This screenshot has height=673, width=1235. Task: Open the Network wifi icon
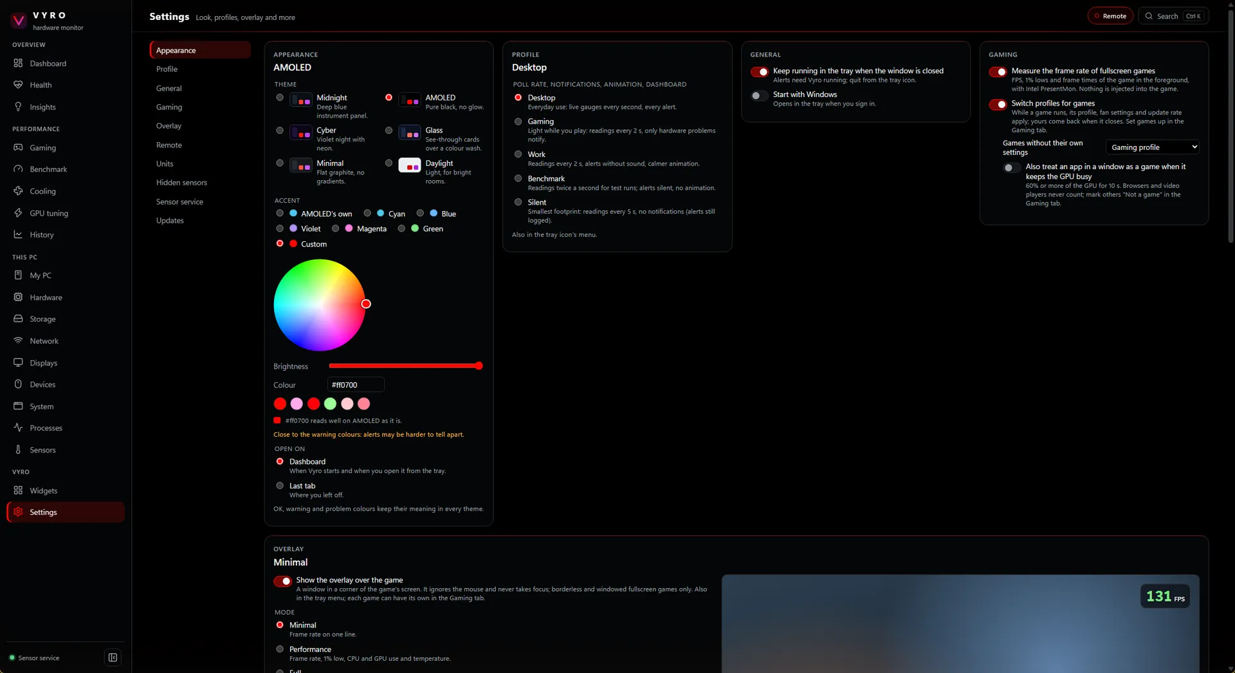(18, 341)
